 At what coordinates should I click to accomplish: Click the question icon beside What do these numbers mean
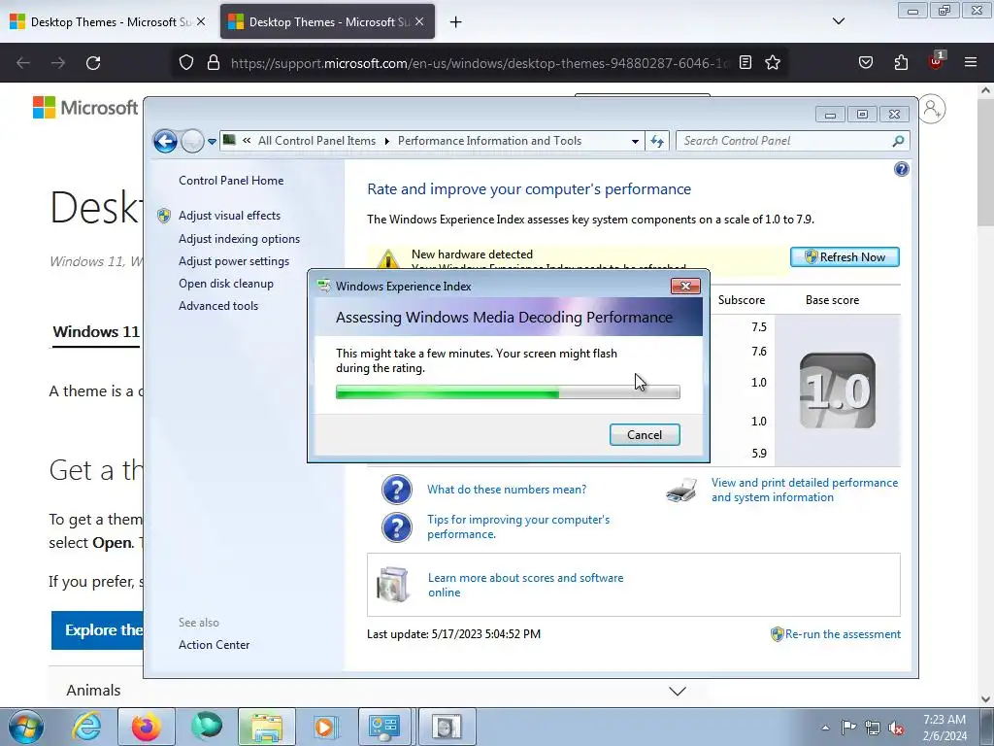pos(397,490)
